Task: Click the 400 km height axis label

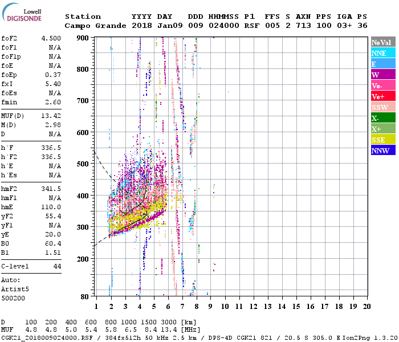Action: pyautogui.click(x=83, y=196)
